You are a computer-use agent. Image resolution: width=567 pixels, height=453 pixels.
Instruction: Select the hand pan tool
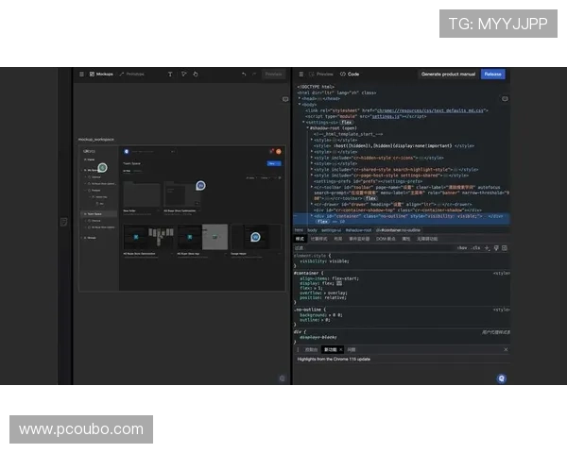point(196,74)
